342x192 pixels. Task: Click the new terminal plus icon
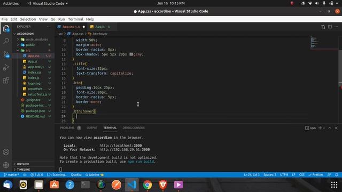(320, 128)
